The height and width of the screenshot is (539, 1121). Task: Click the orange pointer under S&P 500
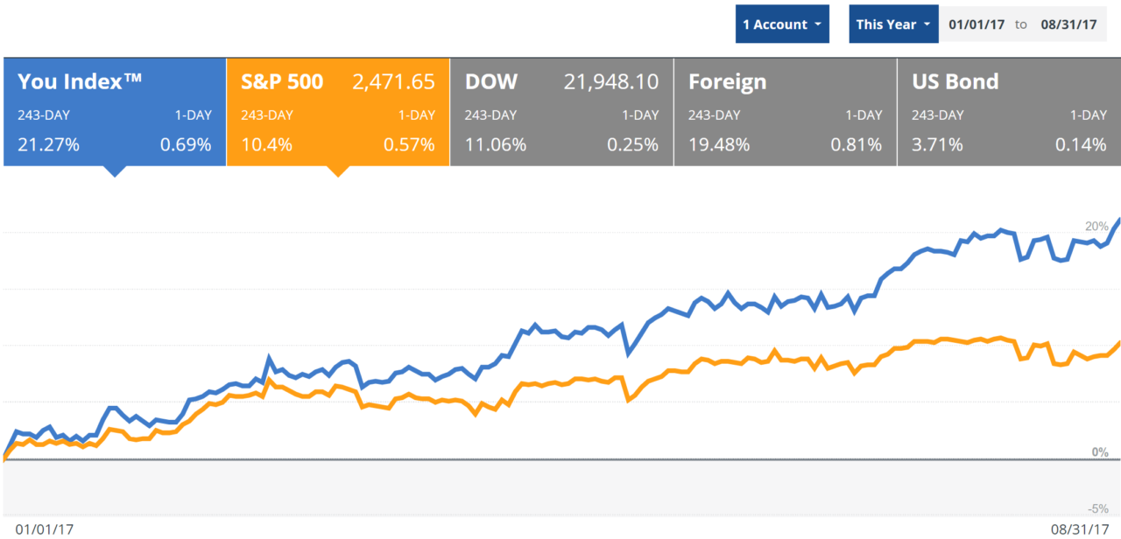click(337, 171)
